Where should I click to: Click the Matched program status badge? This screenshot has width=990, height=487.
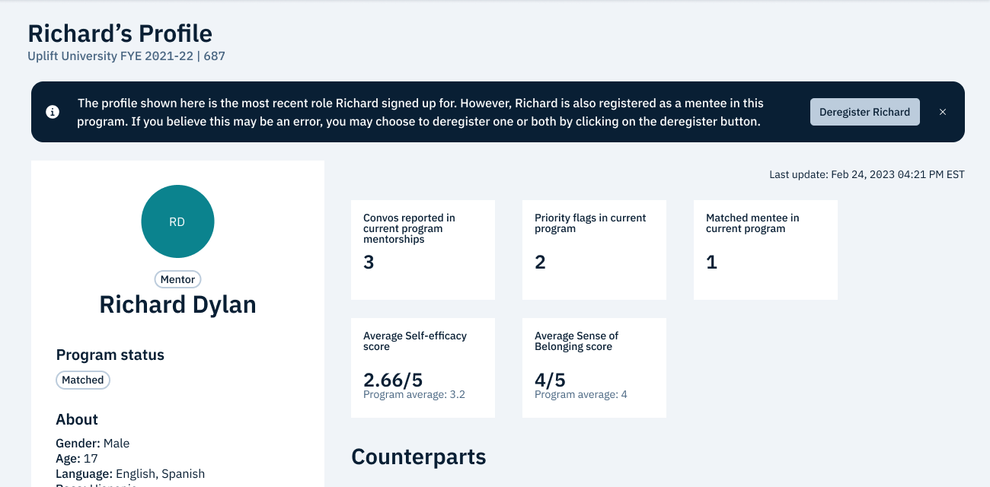coord(83,380)
